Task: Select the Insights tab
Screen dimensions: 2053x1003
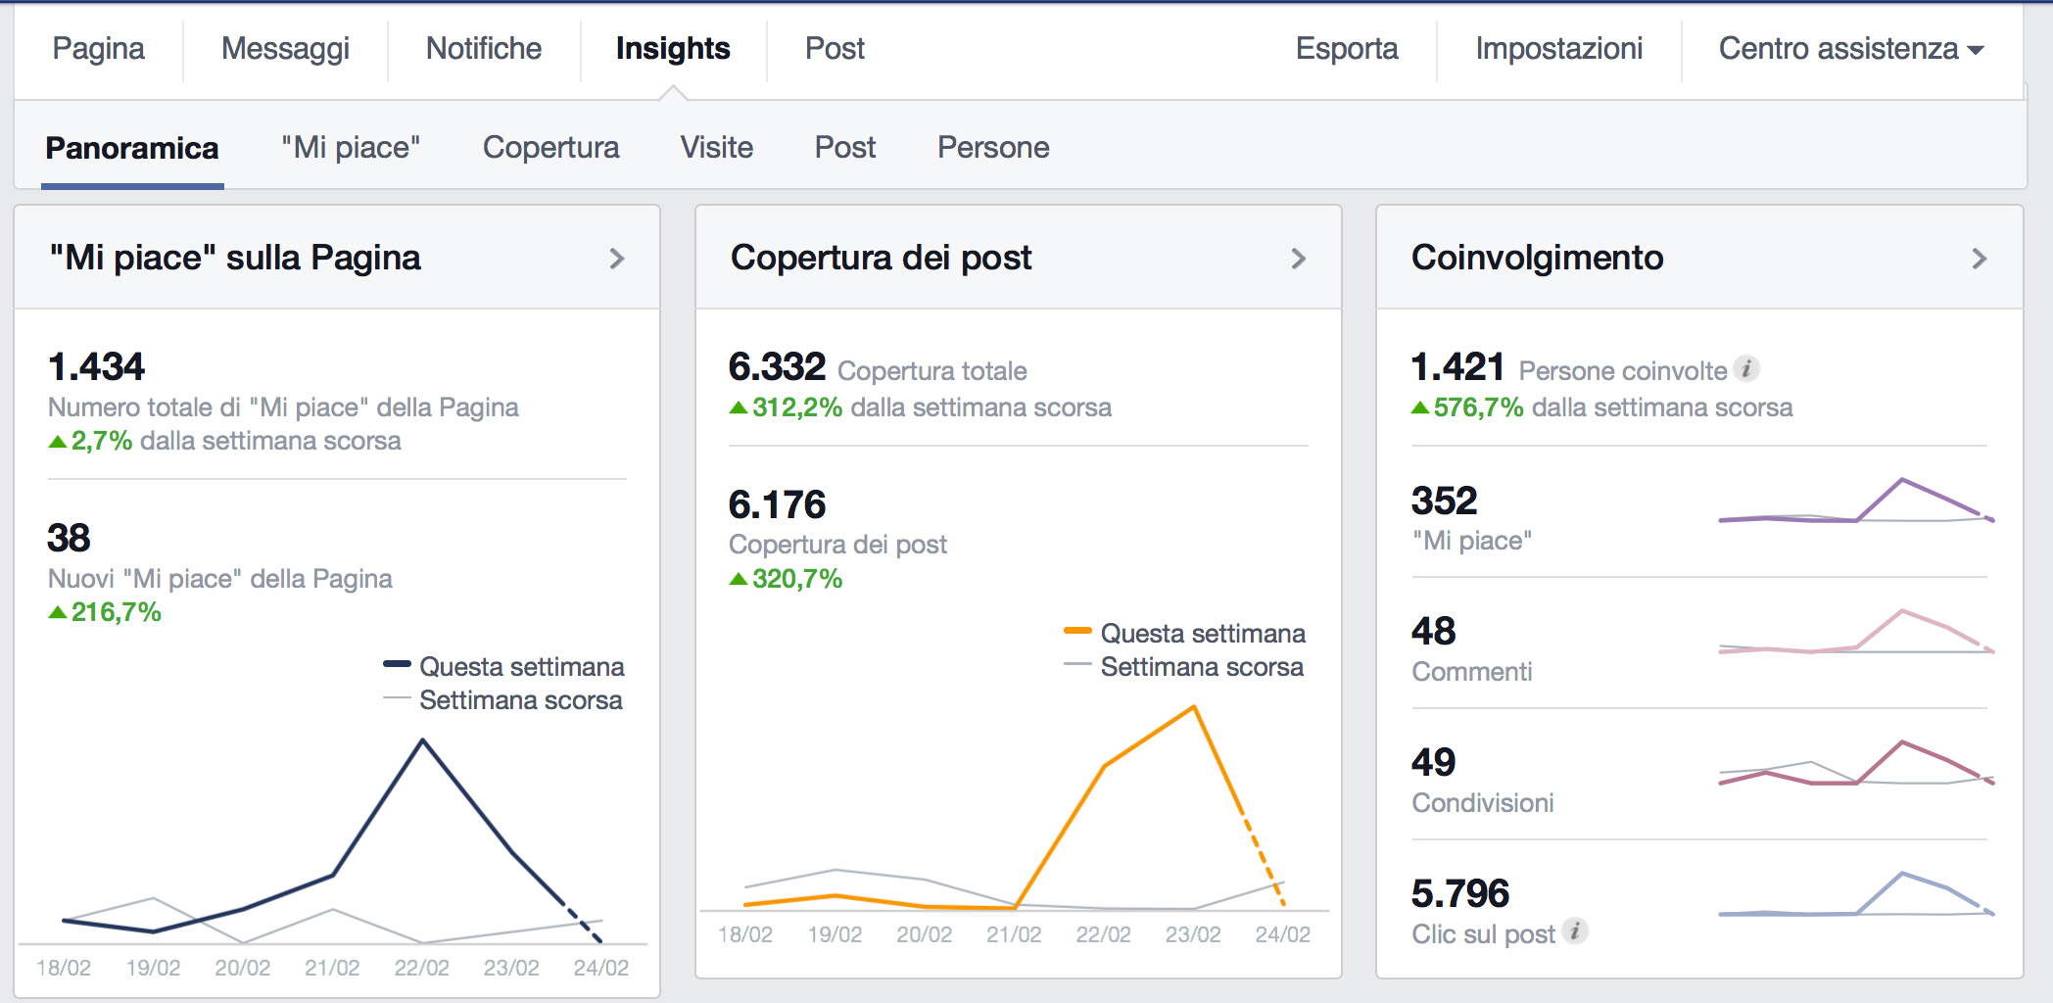Action: click(x=673, y=48)
